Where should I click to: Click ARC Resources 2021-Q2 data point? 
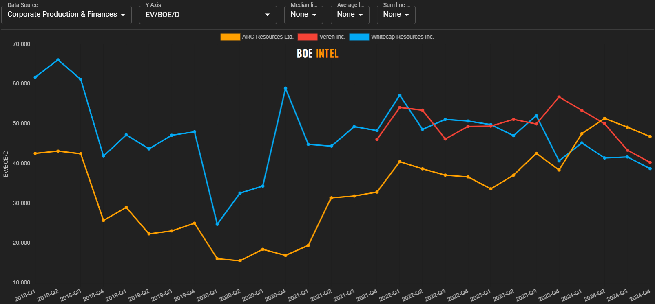click(331, 198)
